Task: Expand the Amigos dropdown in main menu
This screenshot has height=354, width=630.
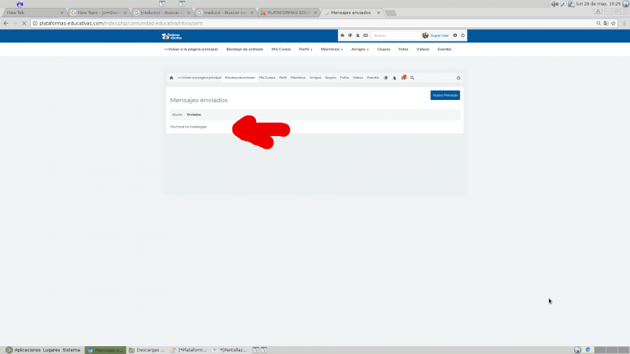Action: (x=360, y=50)
